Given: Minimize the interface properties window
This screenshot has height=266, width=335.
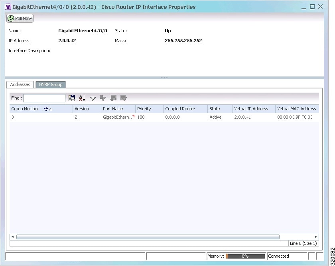Looking at the screenshot, I should point(304,7).
